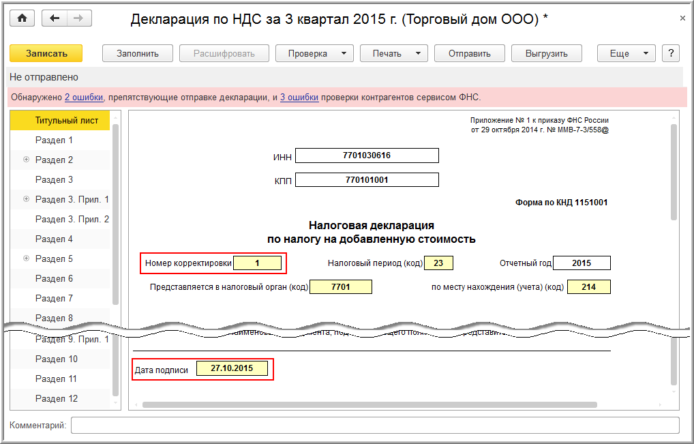Screen dimensions: 694x444
Task: Select Раздел 8 in the section list
Action: tap(60, 318)
